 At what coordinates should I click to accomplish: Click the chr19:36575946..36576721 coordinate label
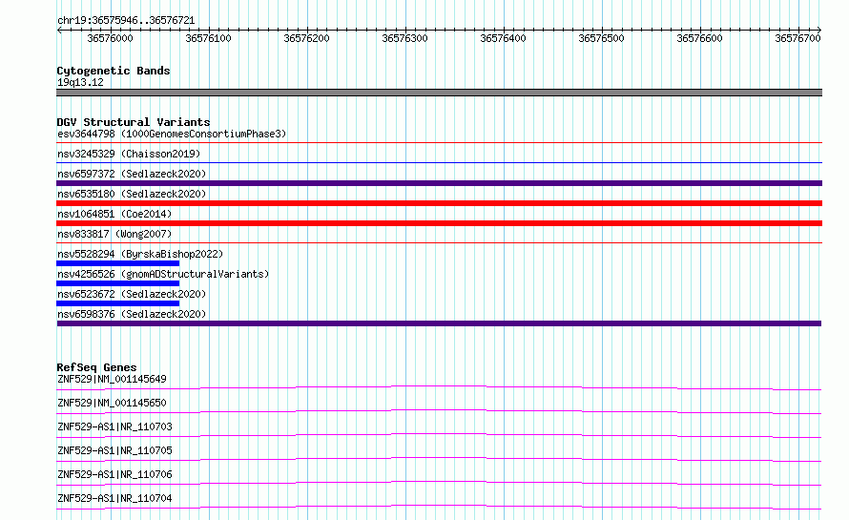coord(126,20)
